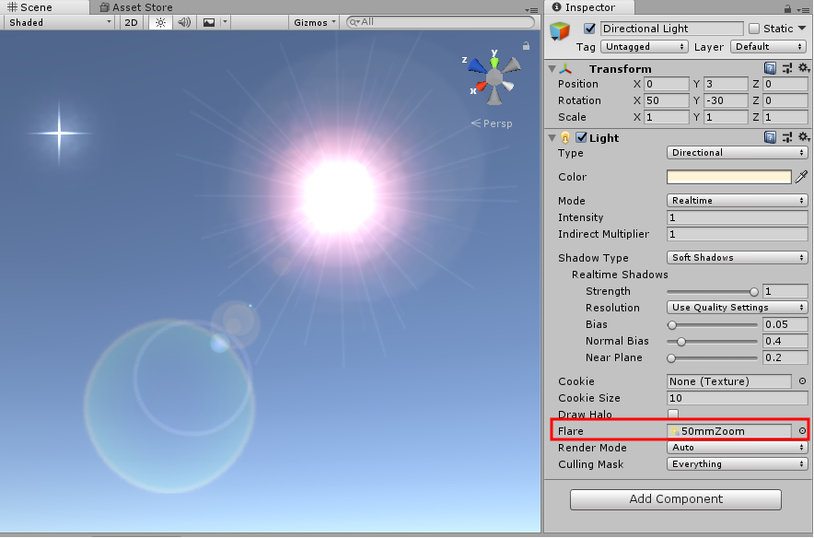Toggle scene audio speaker icon
The height and width of the screenshot is (538, 814).
pos(184,22)
